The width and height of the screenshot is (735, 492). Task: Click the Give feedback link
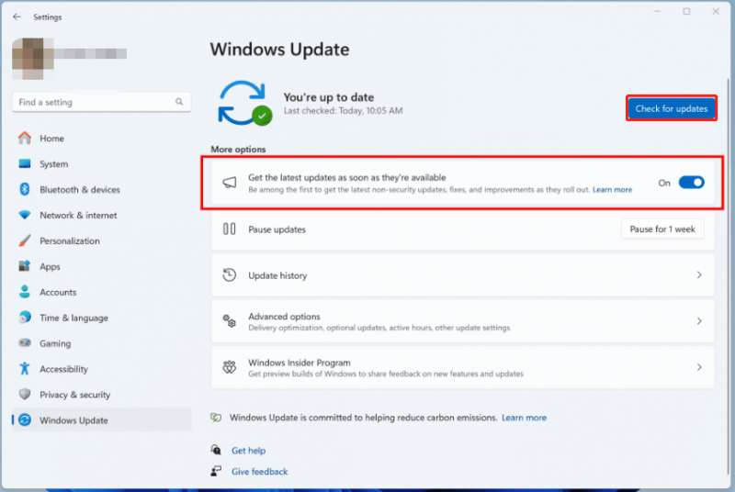point(260,472)
